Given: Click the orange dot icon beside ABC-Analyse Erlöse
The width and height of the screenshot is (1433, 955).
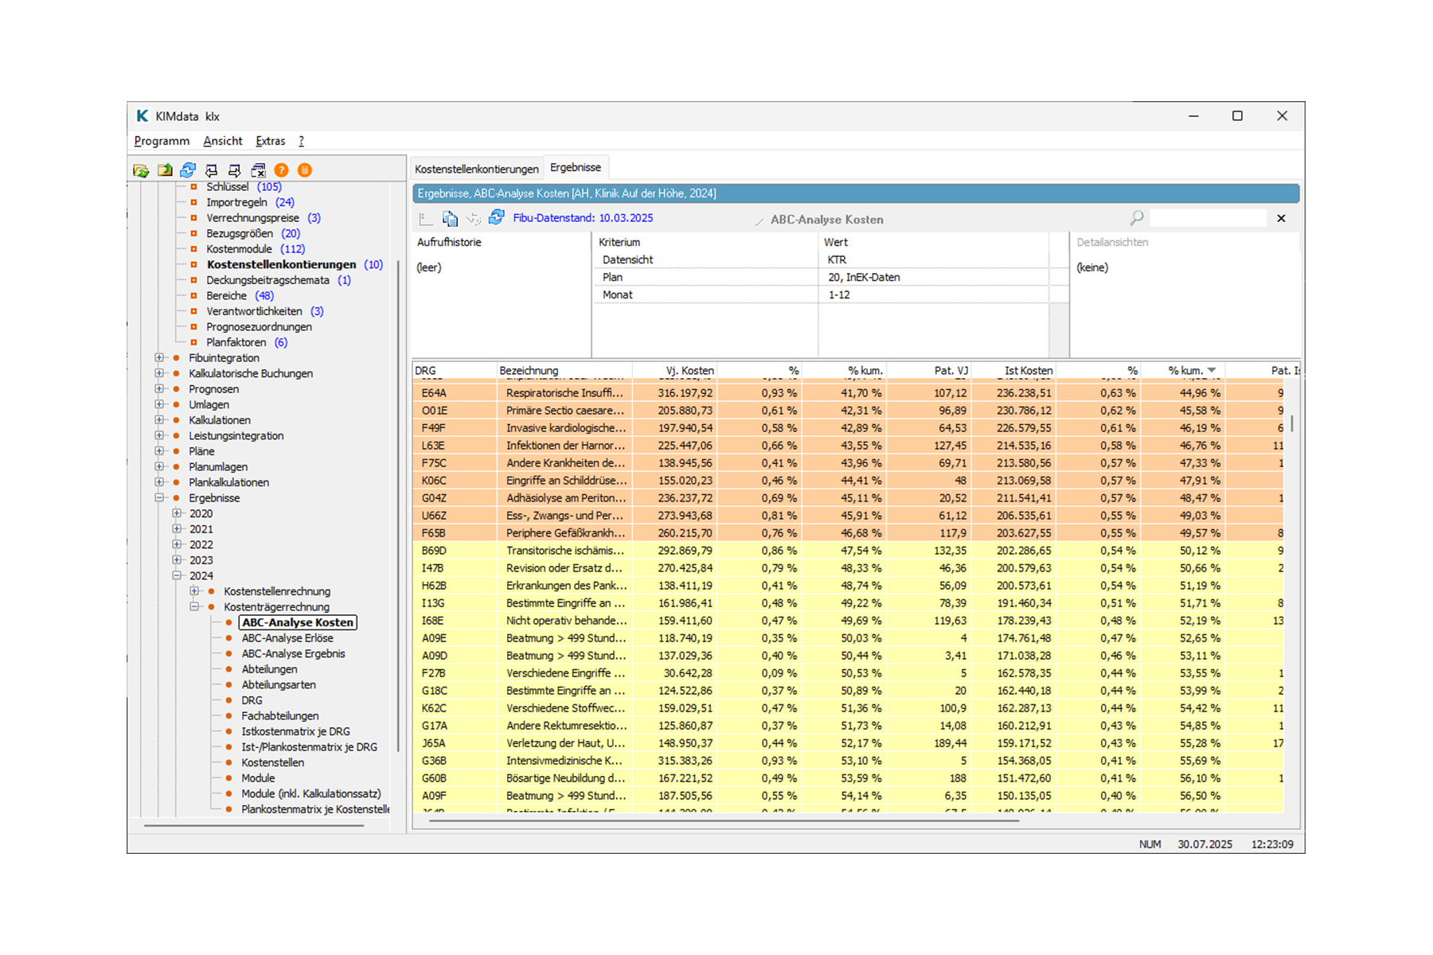Looking at the screenshot, I should (229, 638).
